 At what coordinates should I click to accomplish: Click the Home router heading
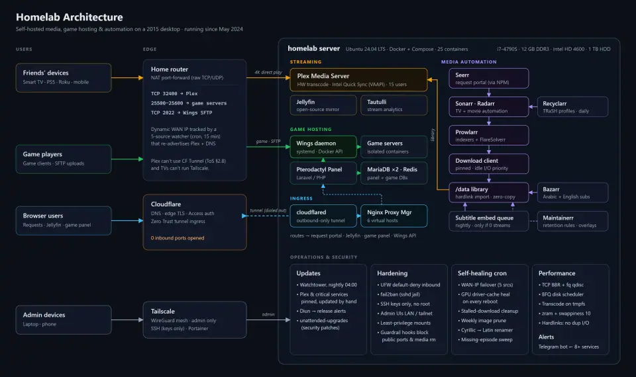pos(170,69)
